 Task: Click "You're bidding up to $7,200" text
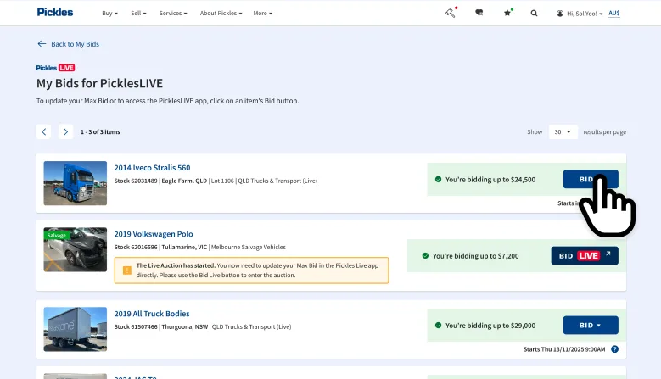475,255
